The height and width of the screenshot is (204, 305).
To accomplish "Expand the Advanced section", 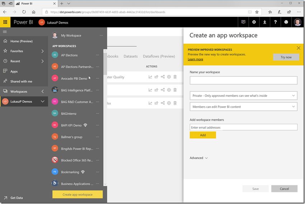I will click(x=198, y=158).
